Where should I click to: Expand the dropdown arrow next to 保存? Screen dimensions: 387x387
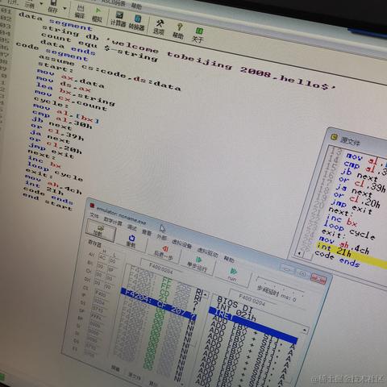click(64, 8)
